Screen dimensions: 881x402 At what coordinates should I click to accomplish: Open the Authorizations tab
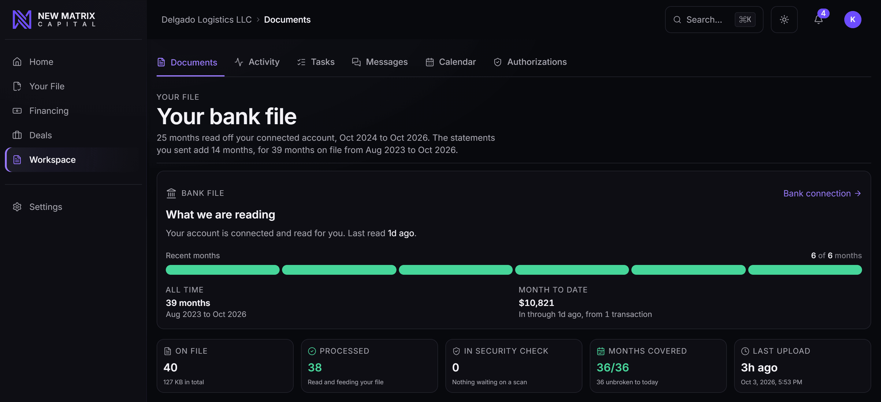[530, 62]
